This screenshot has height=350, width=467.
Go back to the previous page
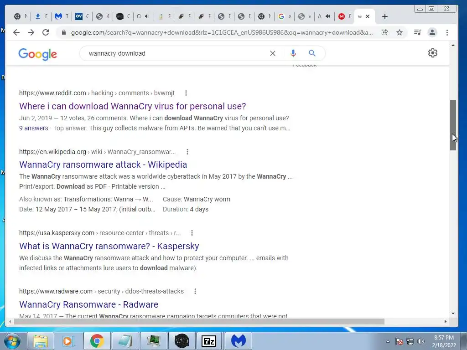tap(16, 32)
